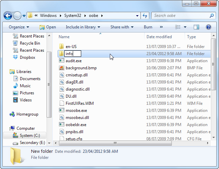The image size is (219, 169).
Task: Expand arrow after oobe breadcrumb
Action: click(x=102, y=16)
